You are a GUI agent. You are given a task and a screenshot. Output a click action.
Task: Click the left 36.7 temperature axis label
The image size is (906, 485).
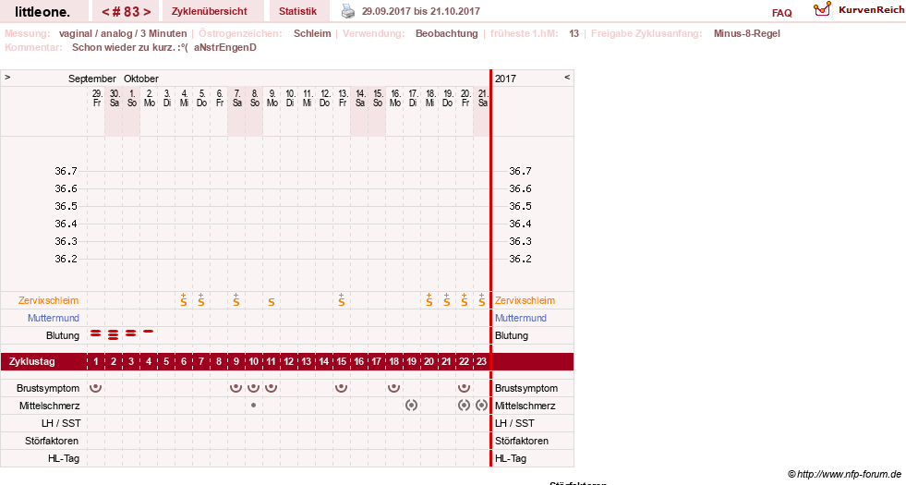click(x=66, y=171)
